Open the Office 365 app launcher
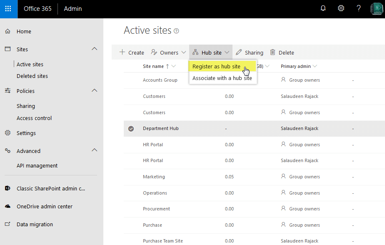 click(x=8, y=8)
